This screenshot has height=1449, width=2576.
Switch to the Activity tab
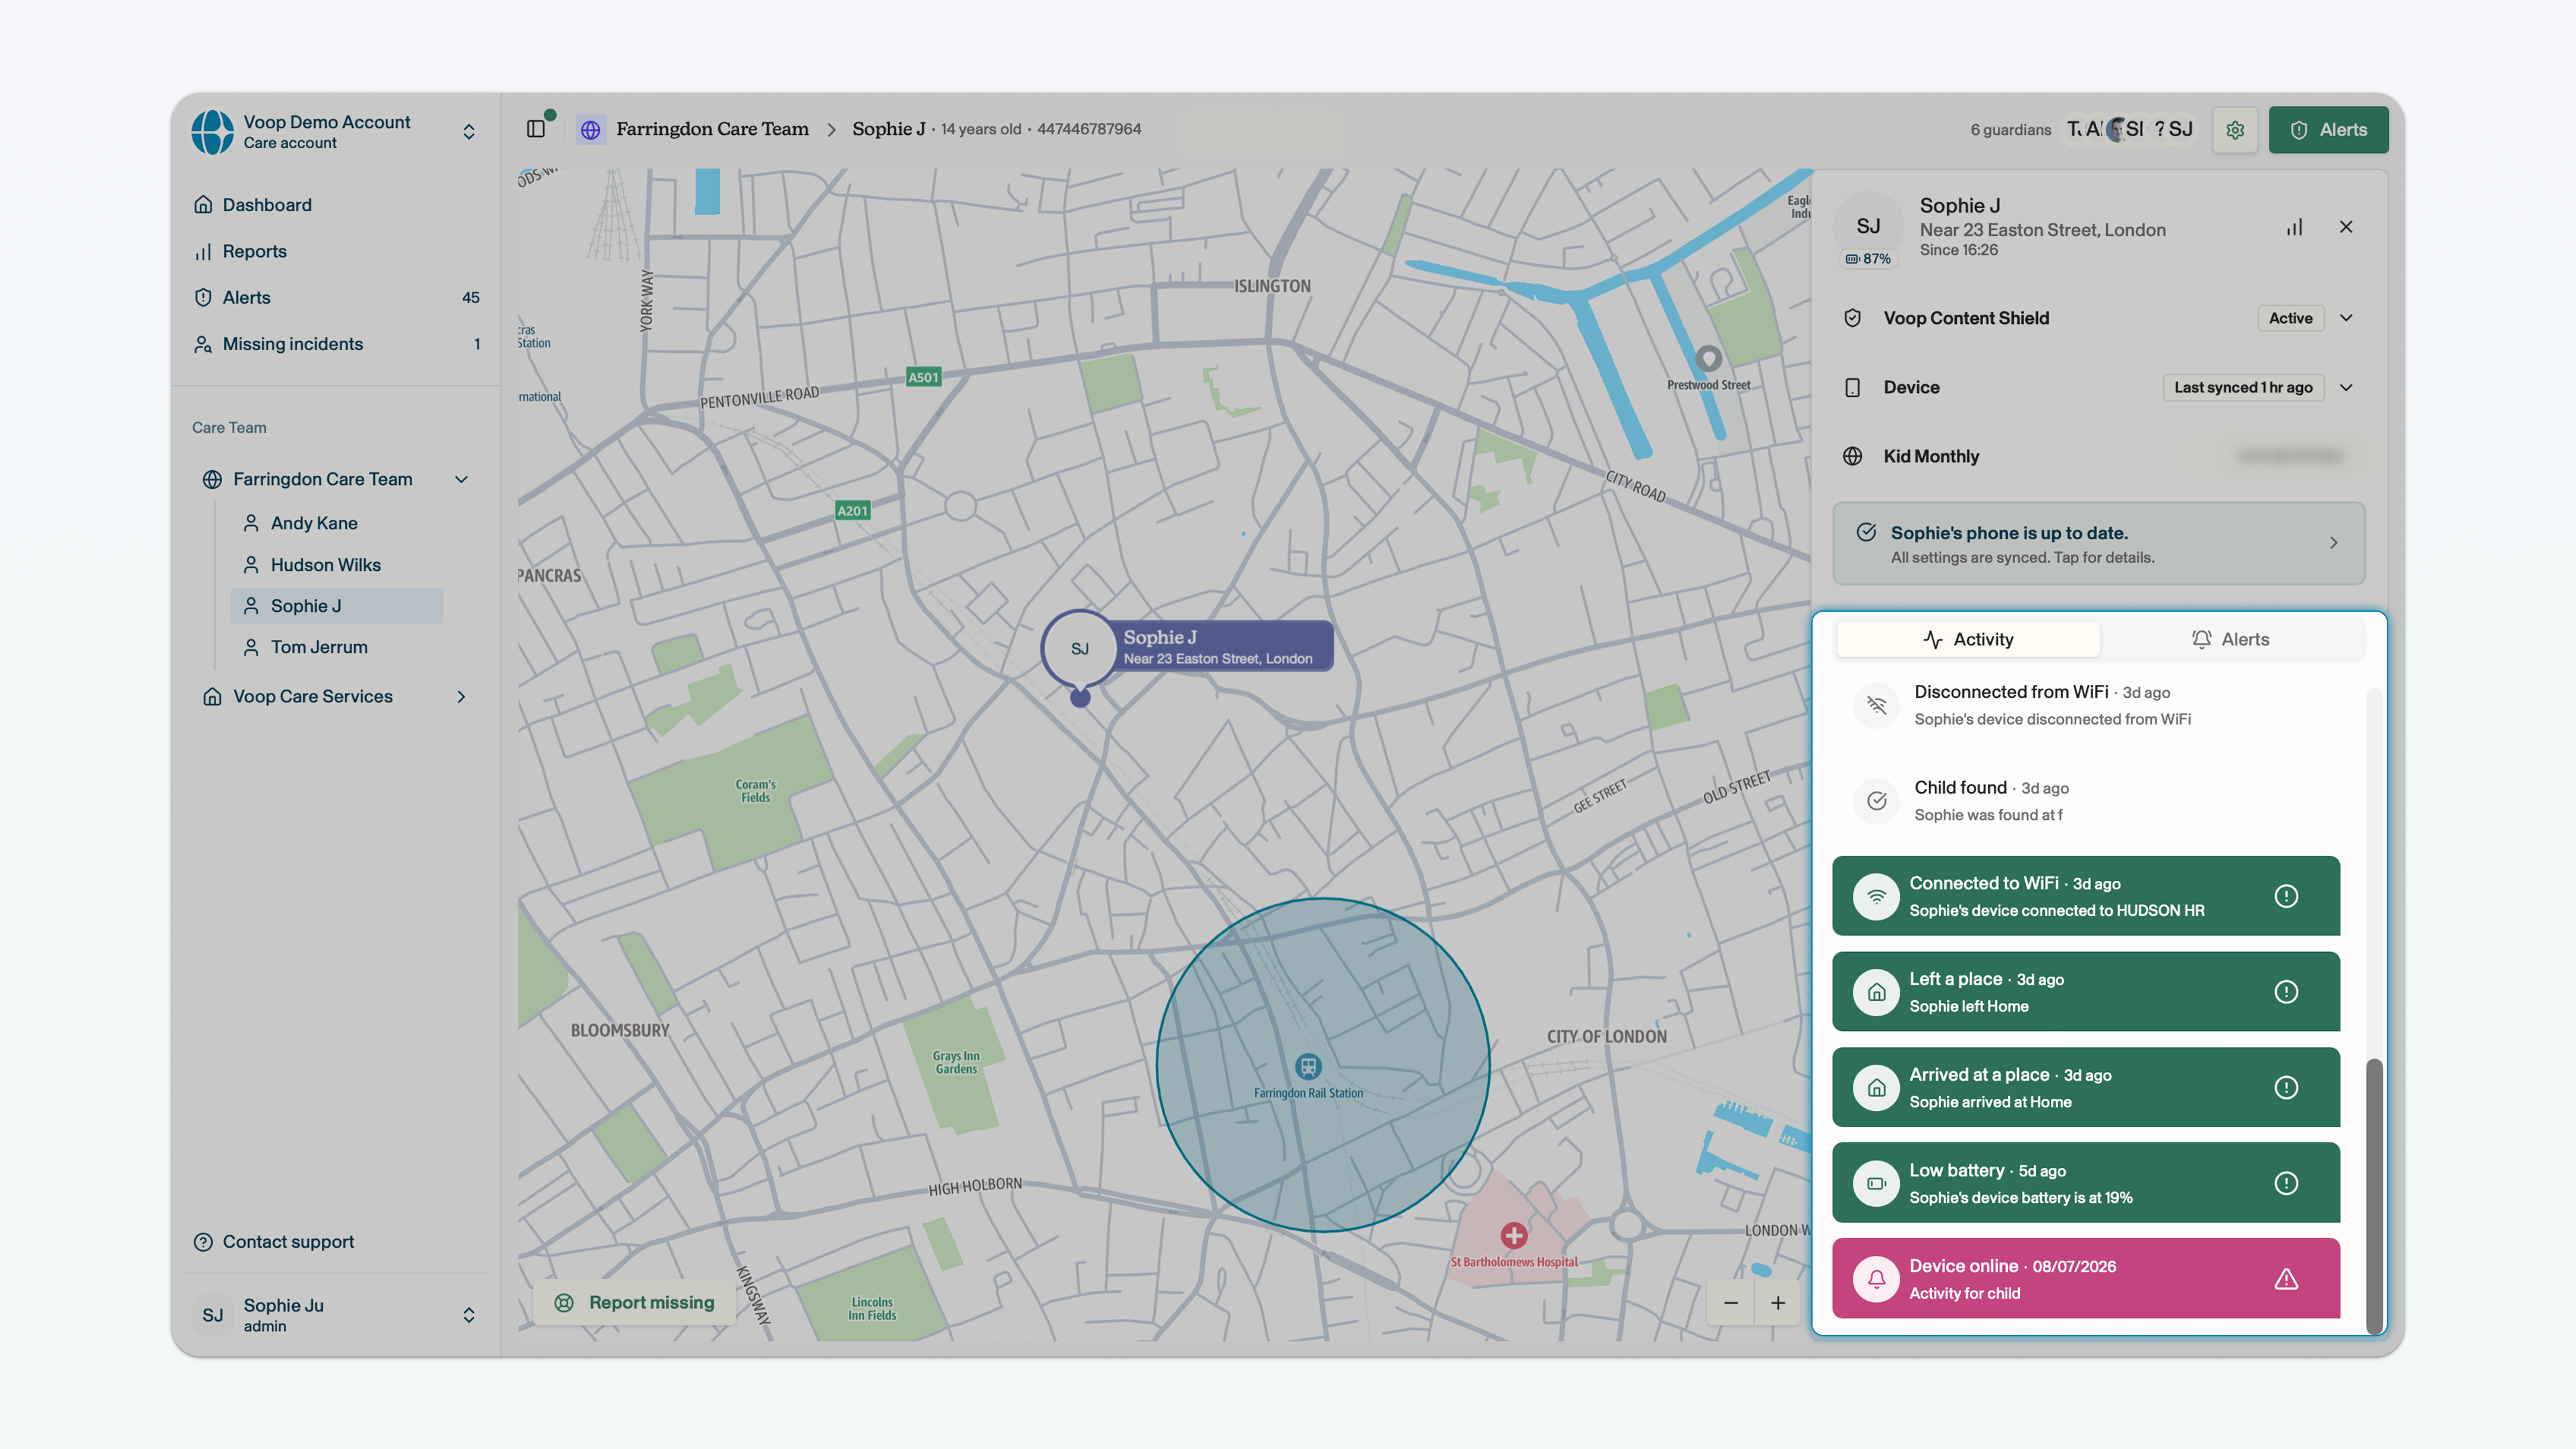[1968, 639]
